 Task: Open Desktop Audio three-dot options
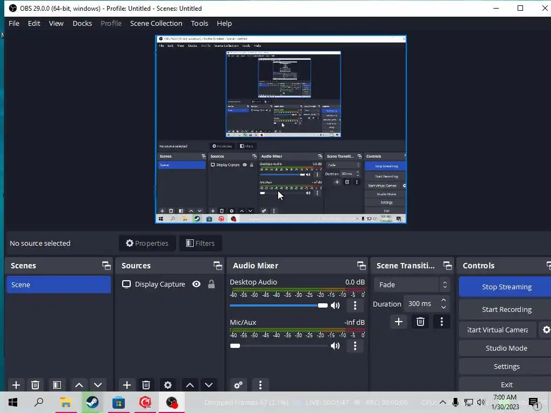point(355,305)
